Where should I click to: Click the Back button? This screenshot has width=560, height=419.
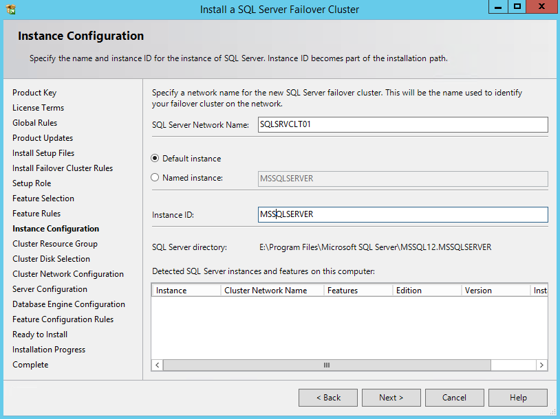(328, 398)
